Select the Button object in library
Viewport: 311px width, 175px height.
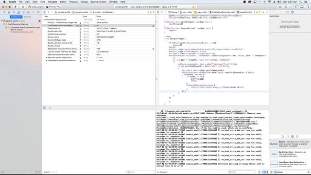point(290,144)
